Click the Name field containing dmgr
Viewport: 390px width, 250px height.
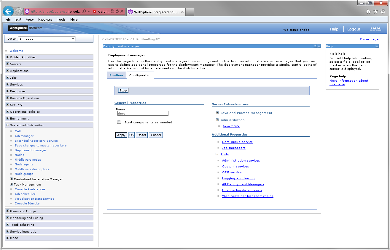point(143,113)
